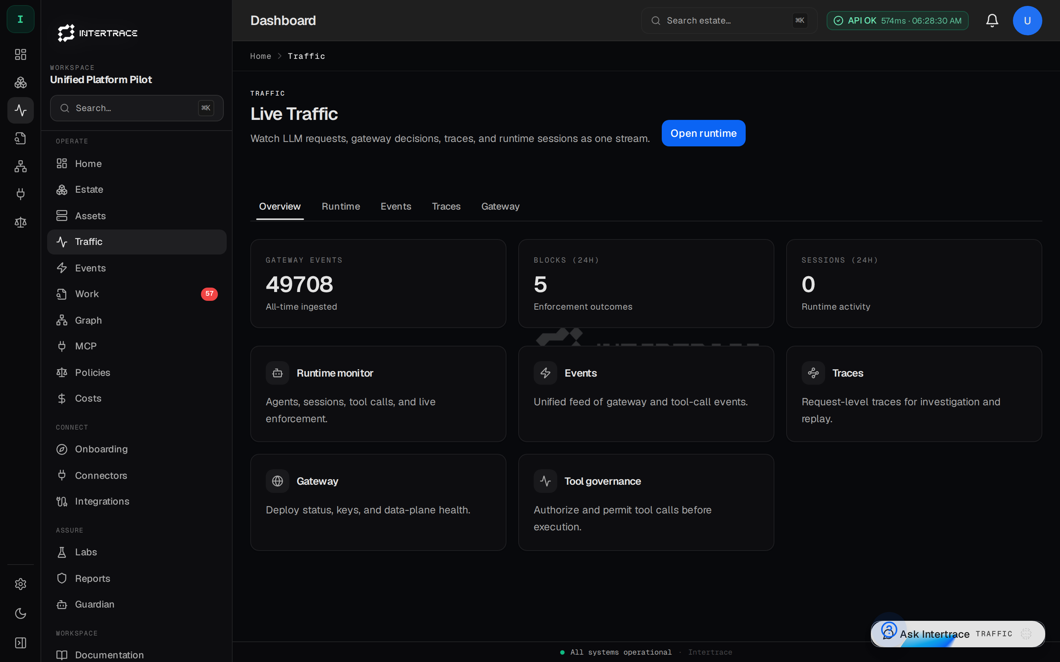1060x662 pixels.
Task: Click the Ask Intertrace chat icon
Action: point(889,631)
